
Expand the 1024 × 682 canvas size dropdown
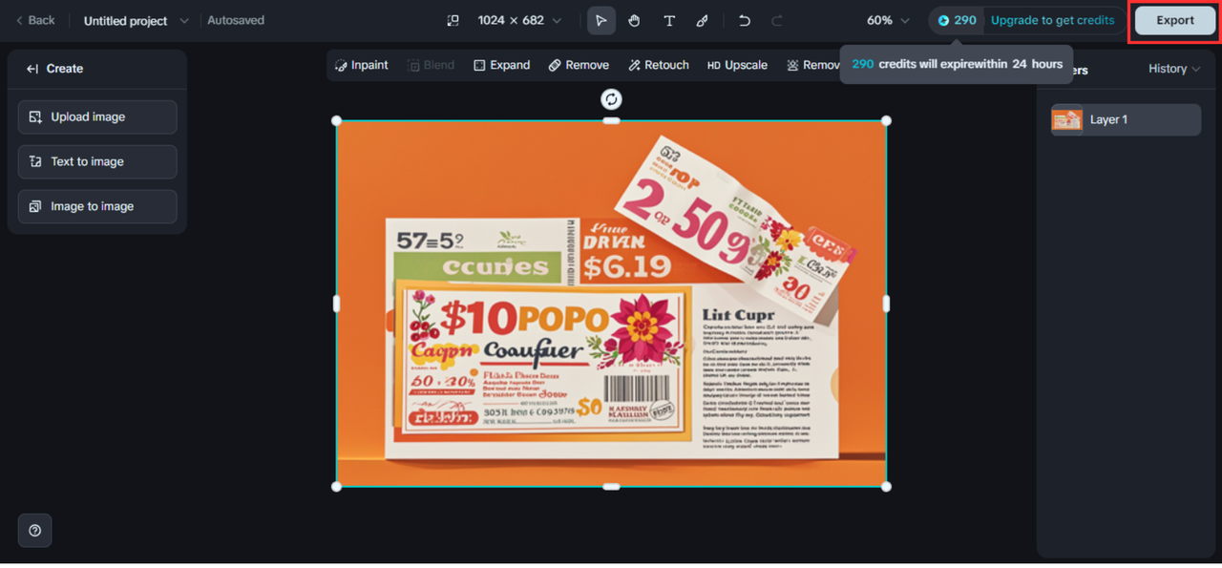coord(520,20)
